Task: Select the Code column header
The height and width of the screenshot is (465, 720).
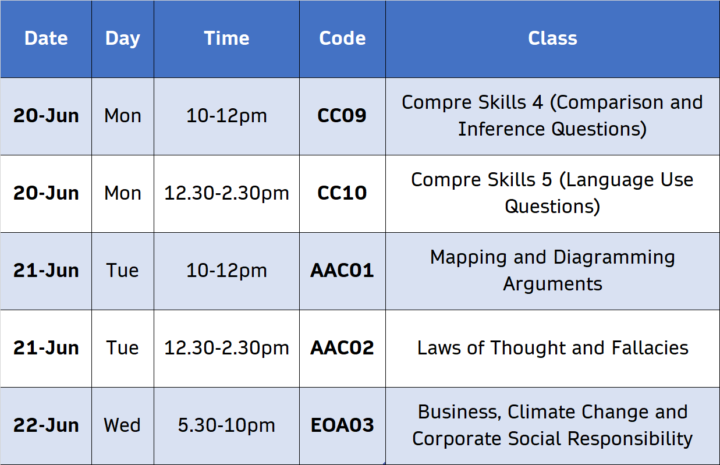Action: point(342,38)
